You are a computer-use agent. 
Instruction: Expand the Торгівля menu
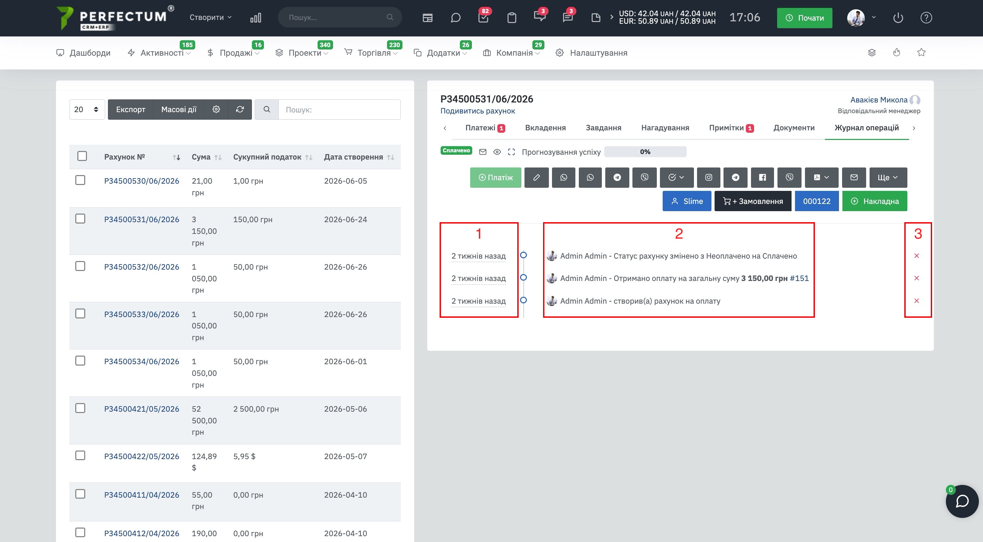371,53
